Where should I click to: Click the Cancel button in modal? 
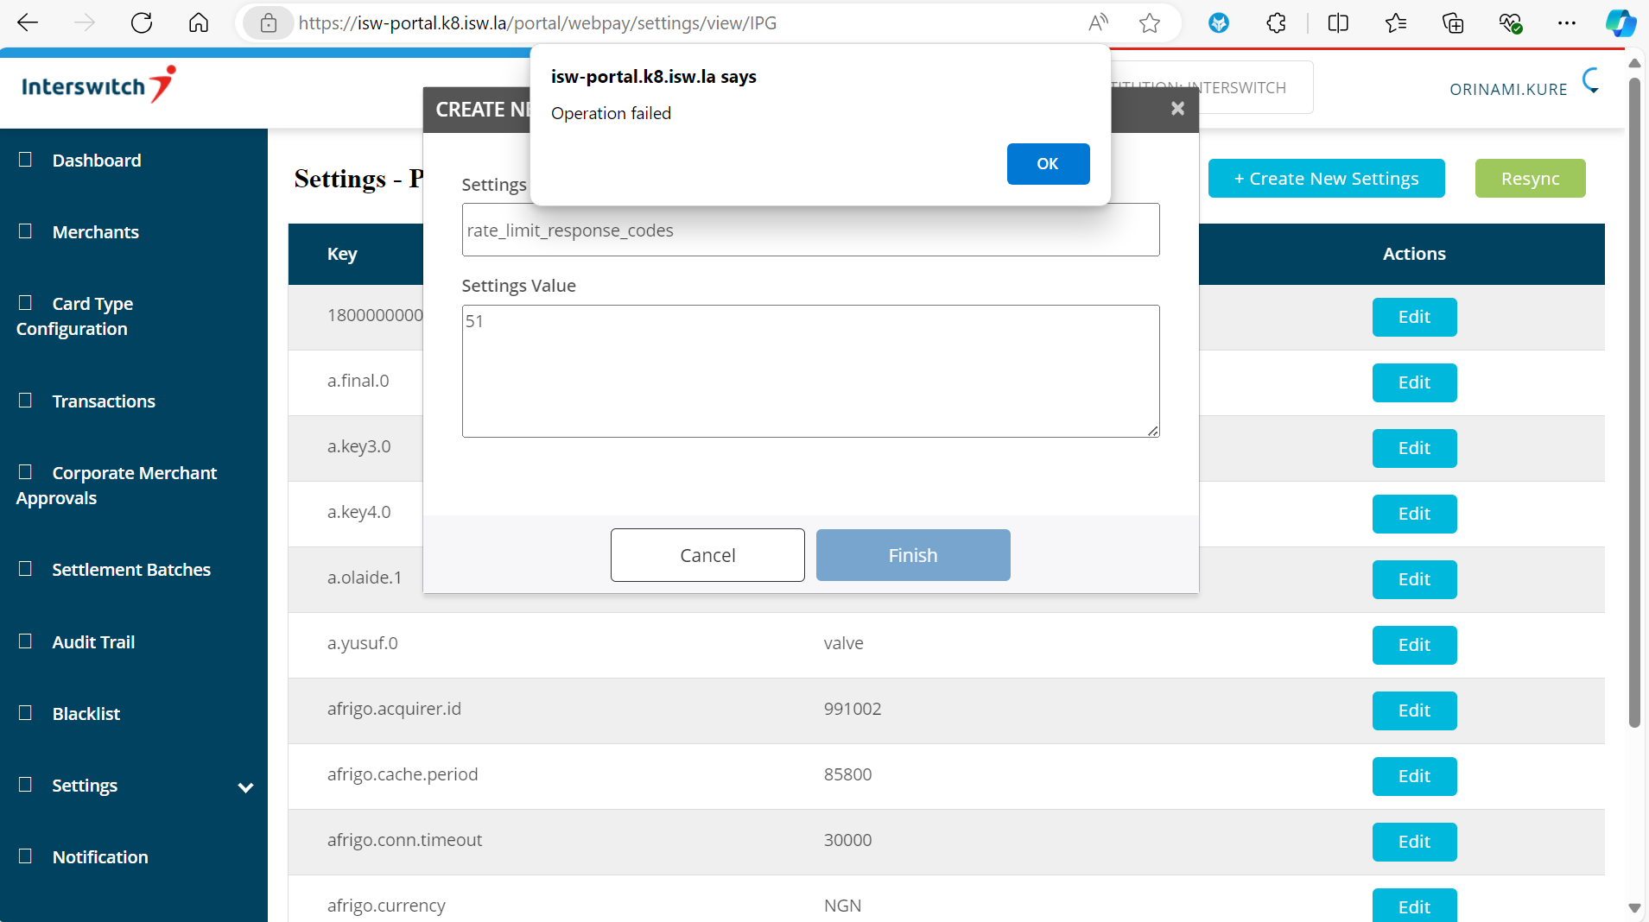click(x=707, y=555)
